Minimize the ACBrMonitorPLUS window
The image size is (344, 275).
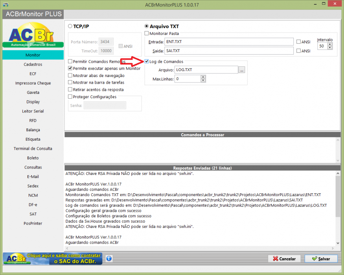315,4
